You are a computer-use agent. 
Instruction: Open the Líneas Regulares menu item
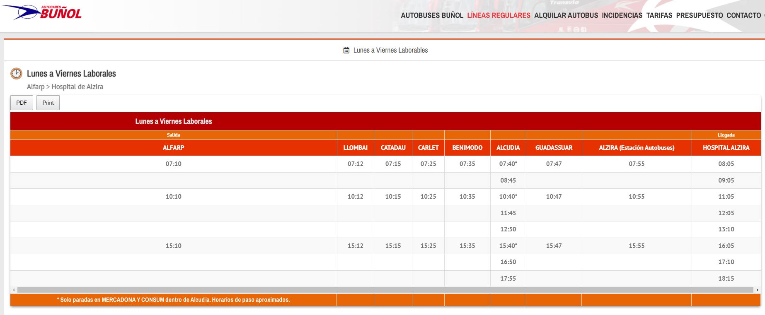click(499, 15)
